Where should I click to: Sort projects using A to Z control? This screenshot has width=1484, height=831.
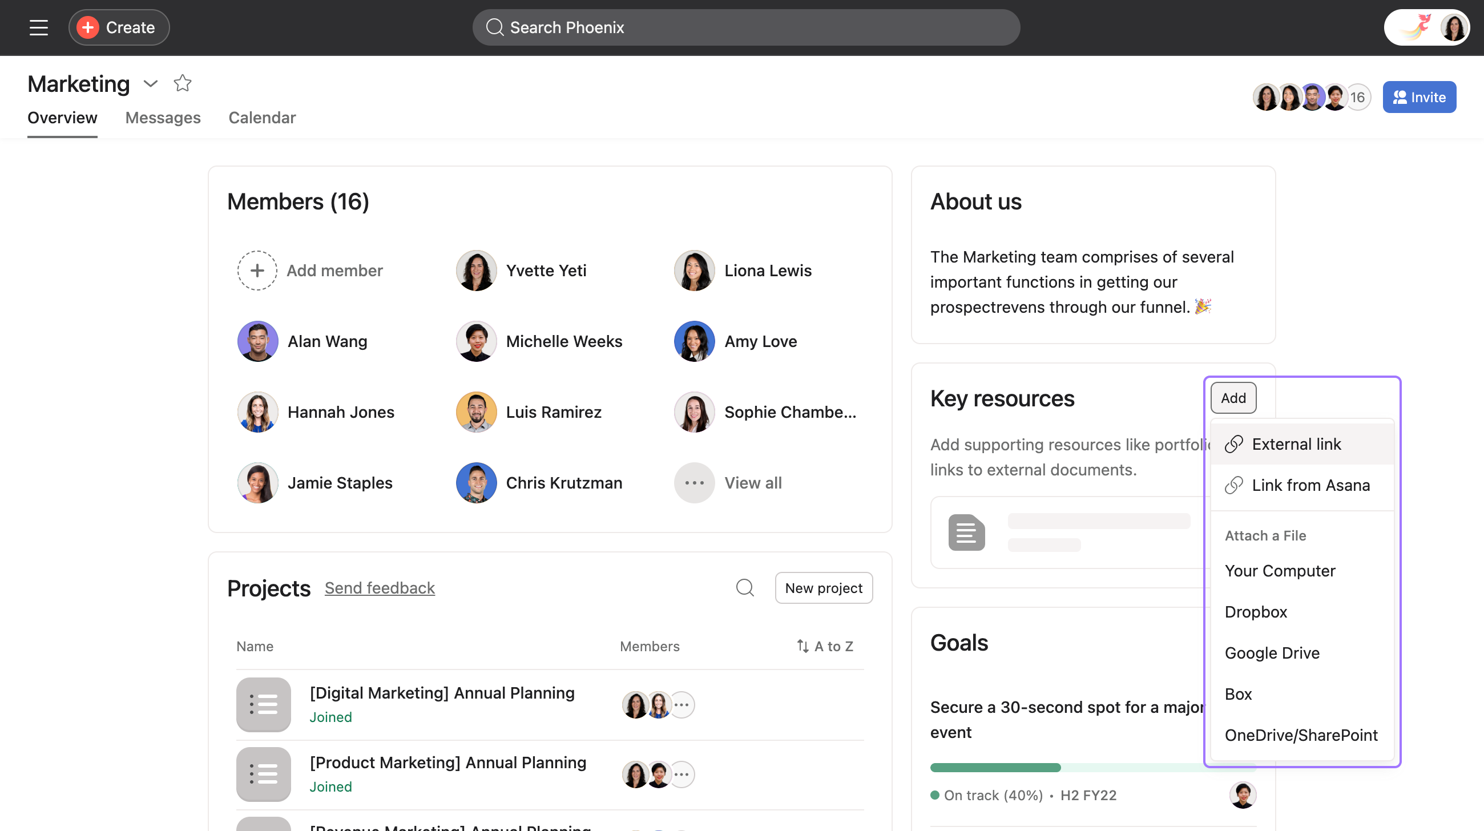tap(824, 646)
